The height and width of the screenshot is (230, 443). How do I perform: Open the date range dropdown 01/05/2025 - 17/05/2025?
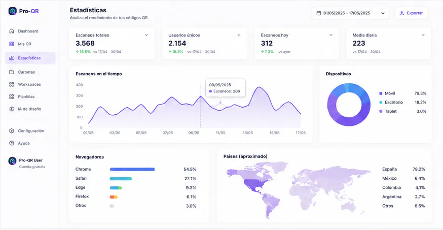tap(351, 13)
